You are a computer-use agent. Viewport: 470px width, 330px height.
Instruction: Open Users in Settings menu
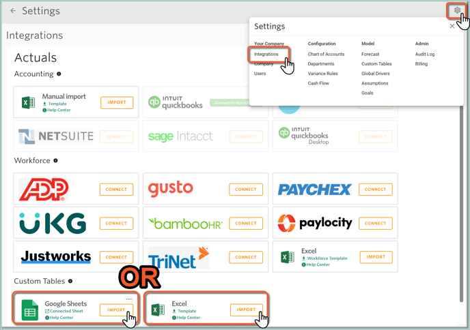coord(260,74)
